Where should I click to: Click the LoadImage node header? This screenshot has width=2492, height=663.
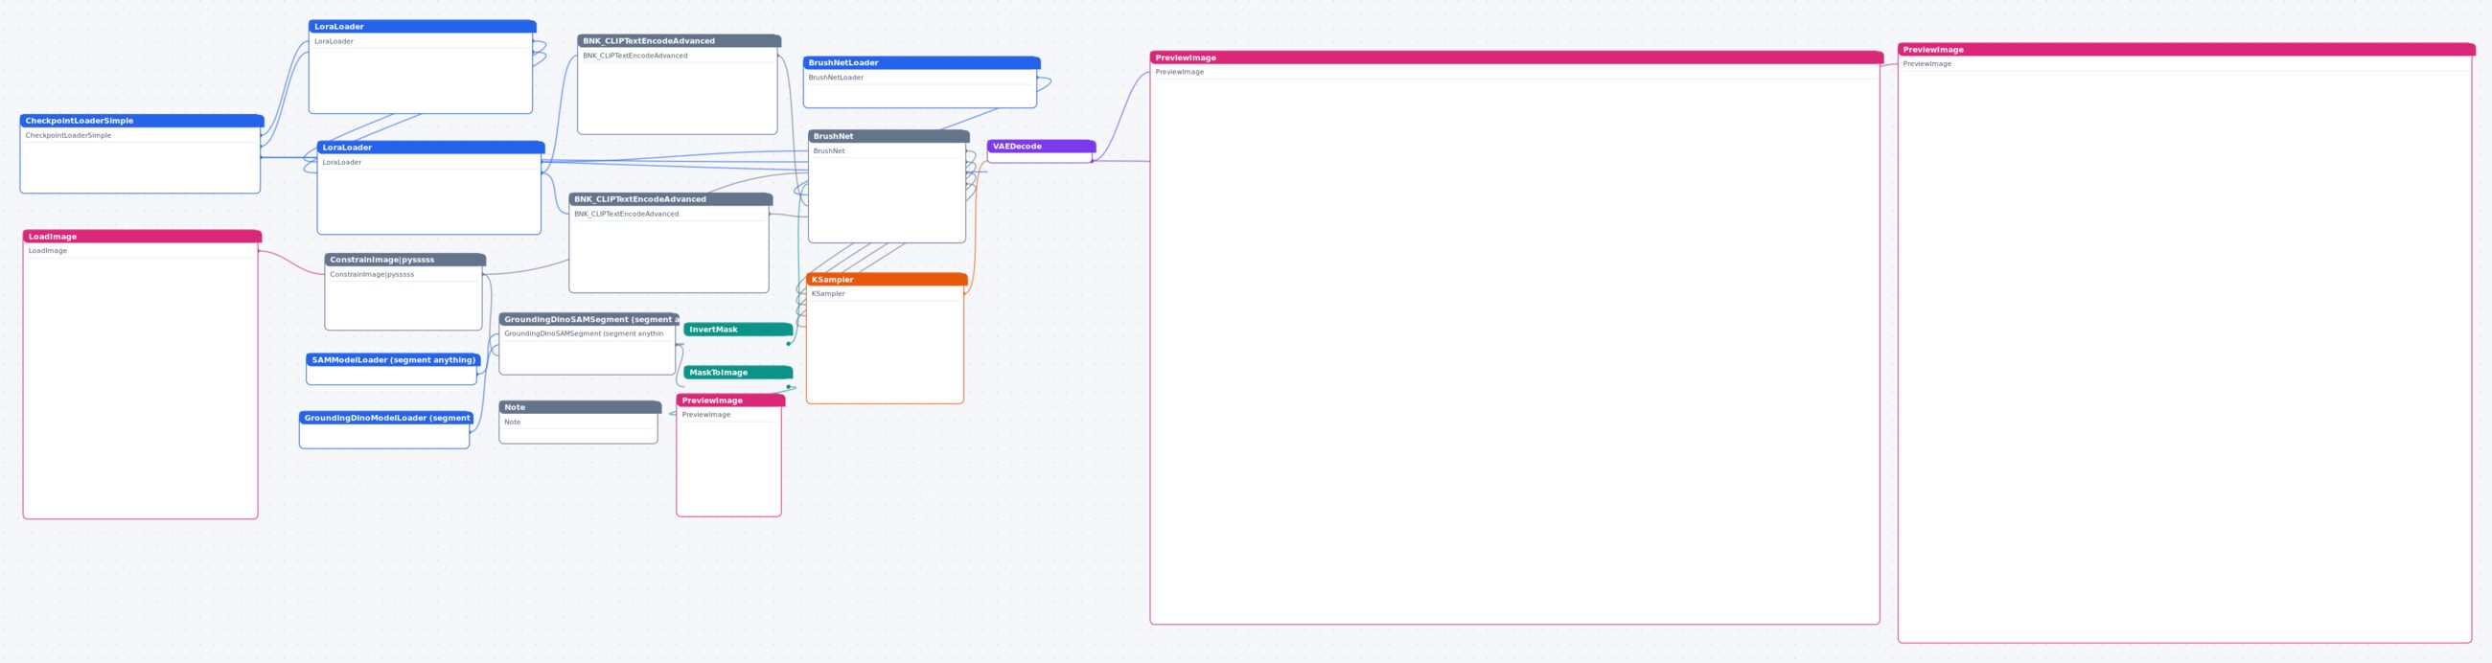[x=142, y=236]
